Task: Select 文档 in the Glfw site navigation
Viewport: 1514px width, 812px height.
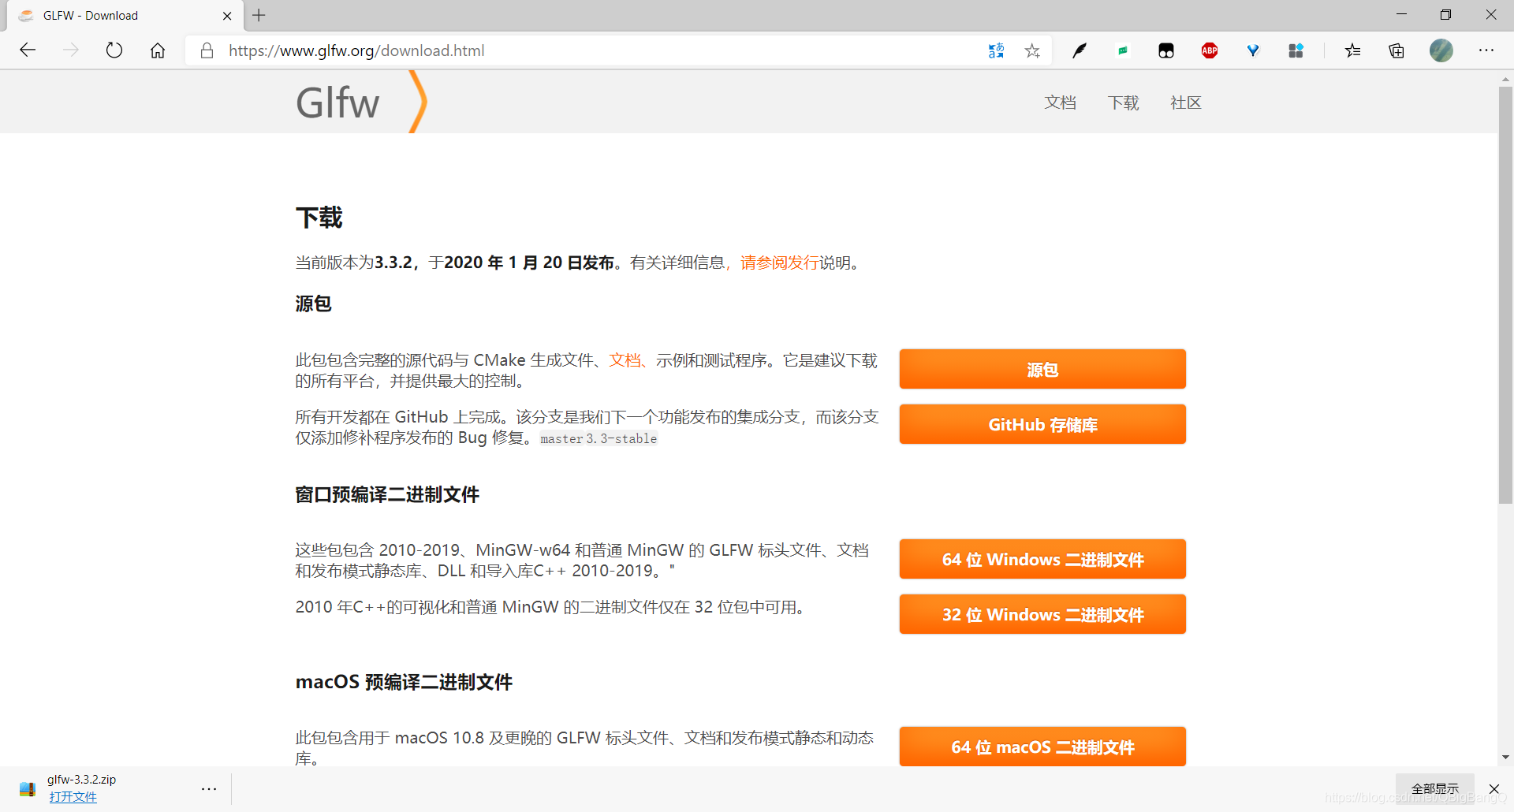Action: [1060, 102]
